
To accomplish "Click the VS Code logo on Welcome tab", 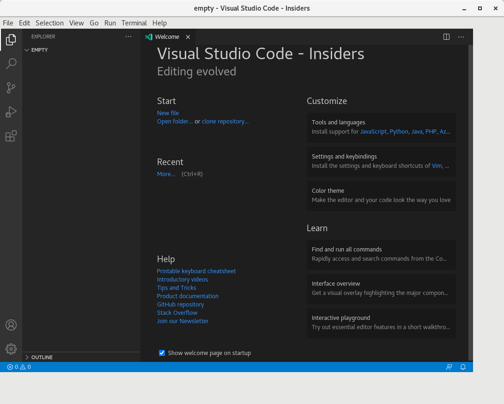I will tap(148, 37).
